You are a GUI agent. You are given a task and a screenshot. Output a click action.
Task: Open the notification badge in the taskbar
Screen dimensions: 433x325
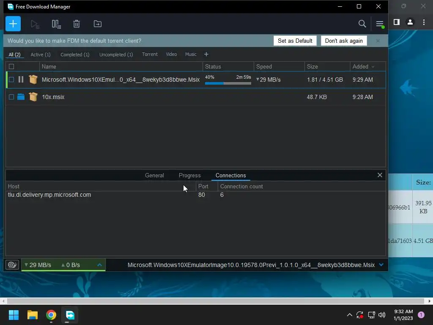click(x=421, y=315)
